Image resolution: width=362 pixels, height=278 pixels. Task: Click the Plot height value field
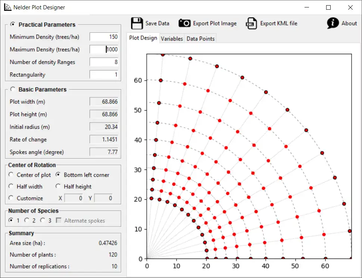click(x=104, y=114)
